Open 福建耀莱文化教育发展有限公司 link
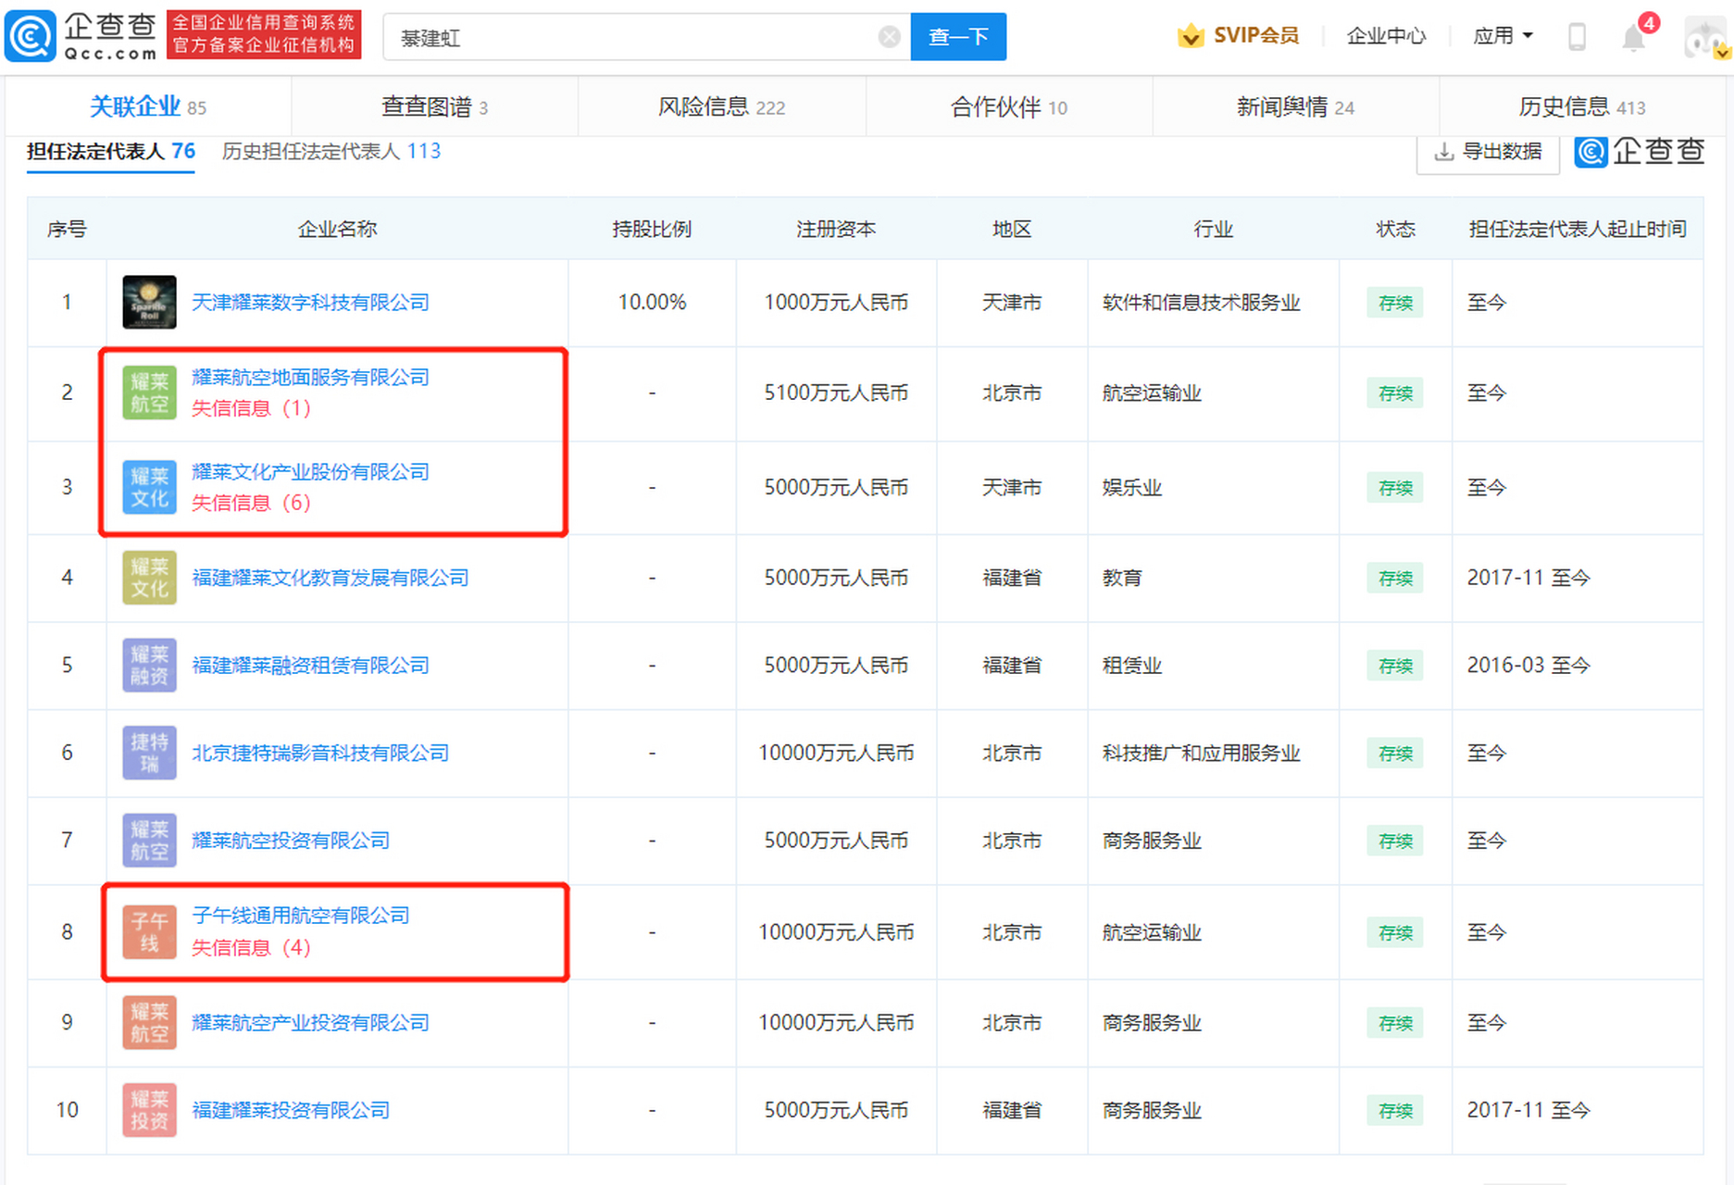Viewport: 1734px width, 1185px height. coord(330,578)
